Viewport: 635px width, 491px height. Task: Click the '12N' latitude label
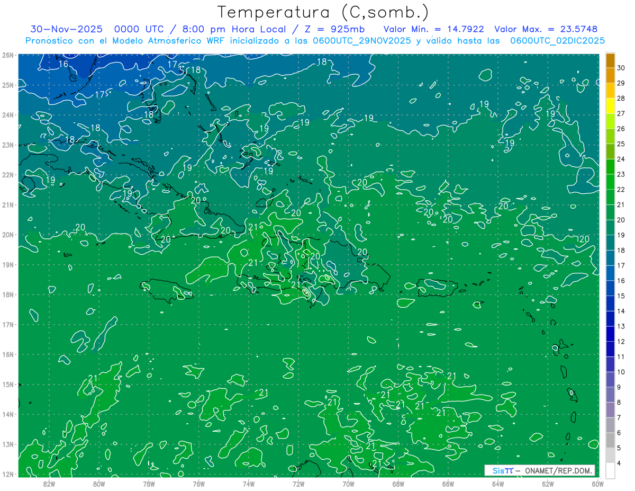coord(7,474)
